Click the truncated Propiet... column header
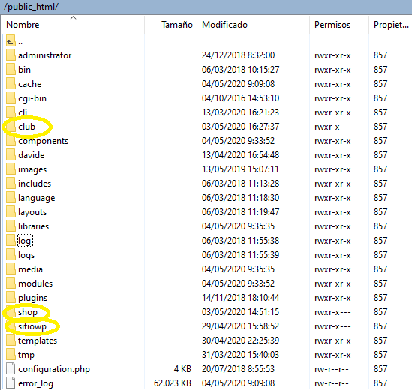The height and width of the screenshot is (390, 412). click(390, 25)
